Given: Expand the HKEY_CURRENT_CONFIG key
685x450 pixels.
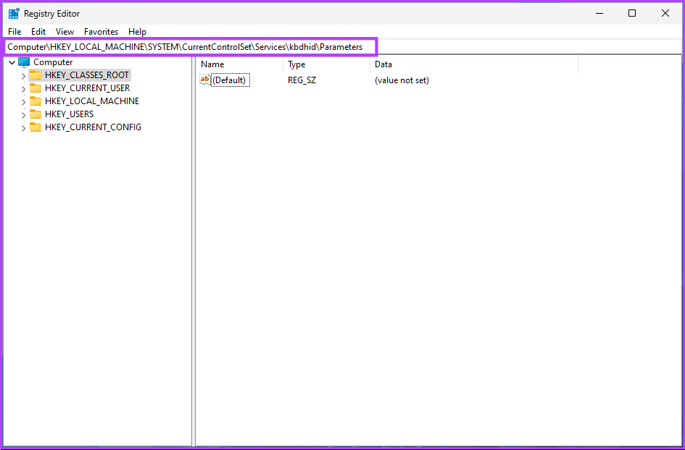Looking at the screenshot, I should [24, 128].
